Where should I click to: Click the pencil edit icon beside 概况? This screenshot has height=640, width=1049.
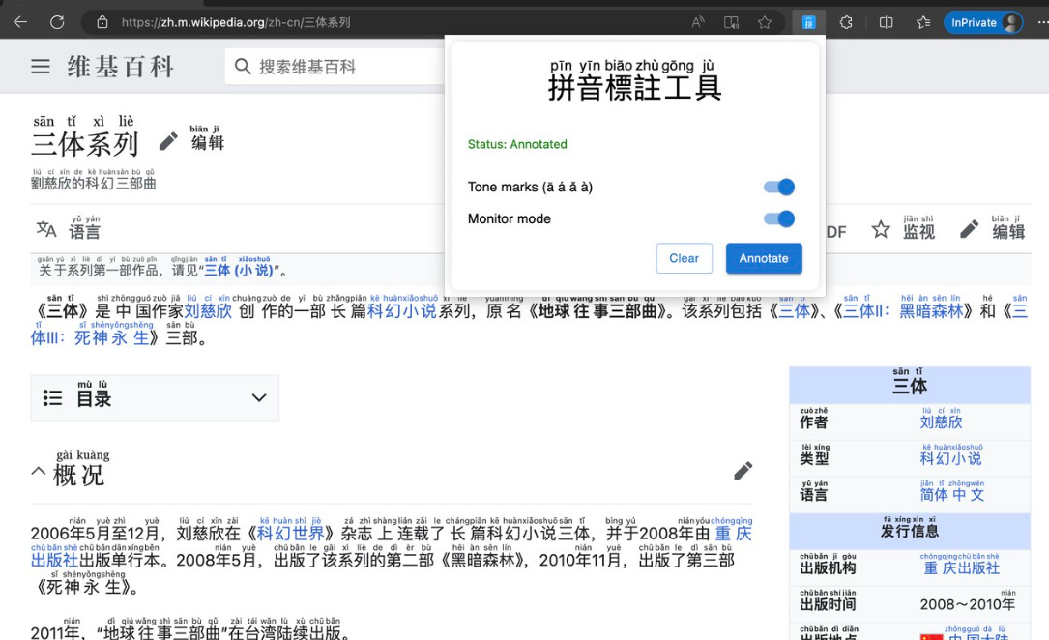coord(743,471)
